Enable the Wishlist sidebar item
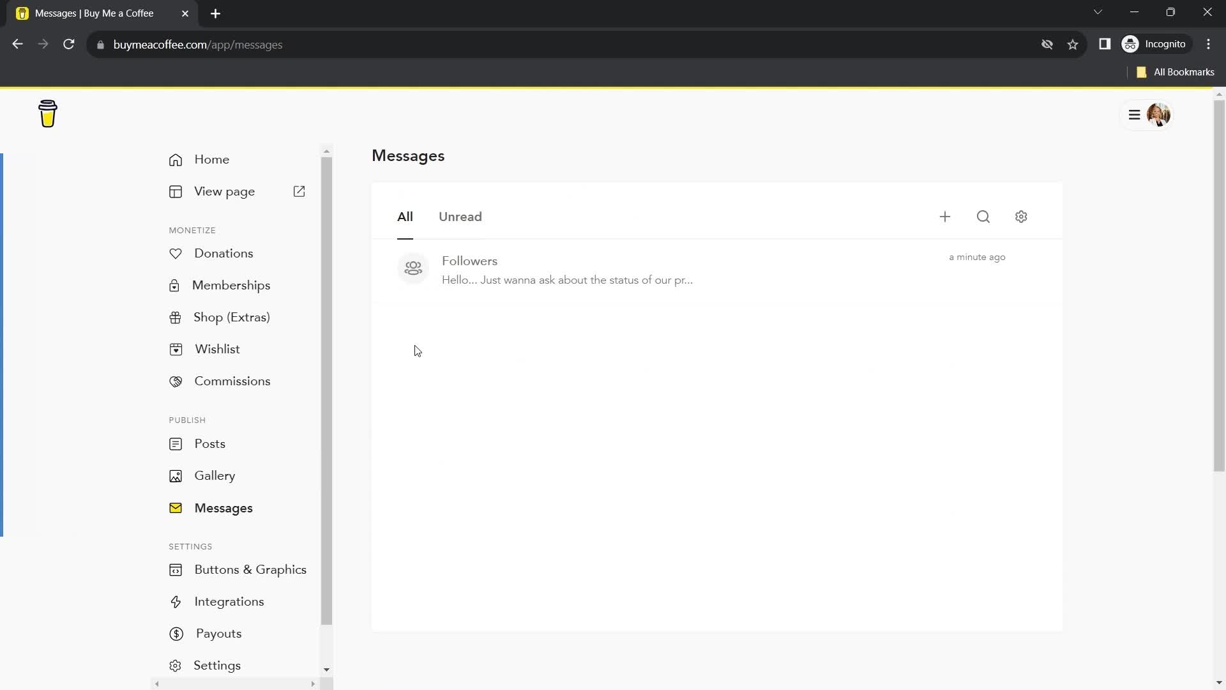The height and width of the screenshot is (690, 1226). tap(217, 349)
